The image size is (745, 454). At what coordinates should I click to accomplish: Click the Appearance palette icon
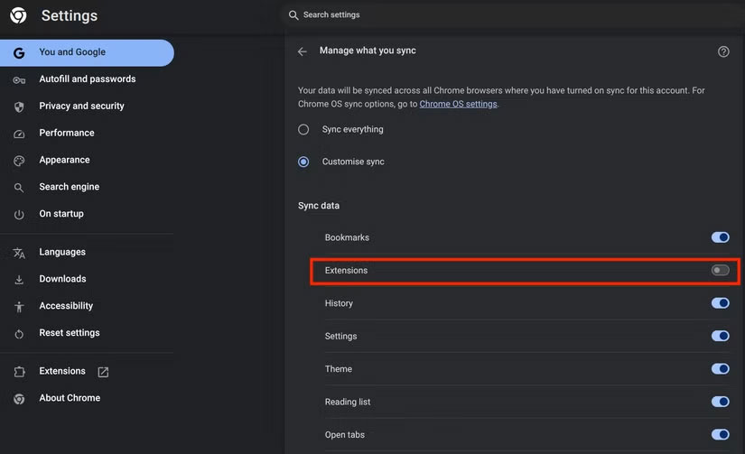click(x=19, y=161)
